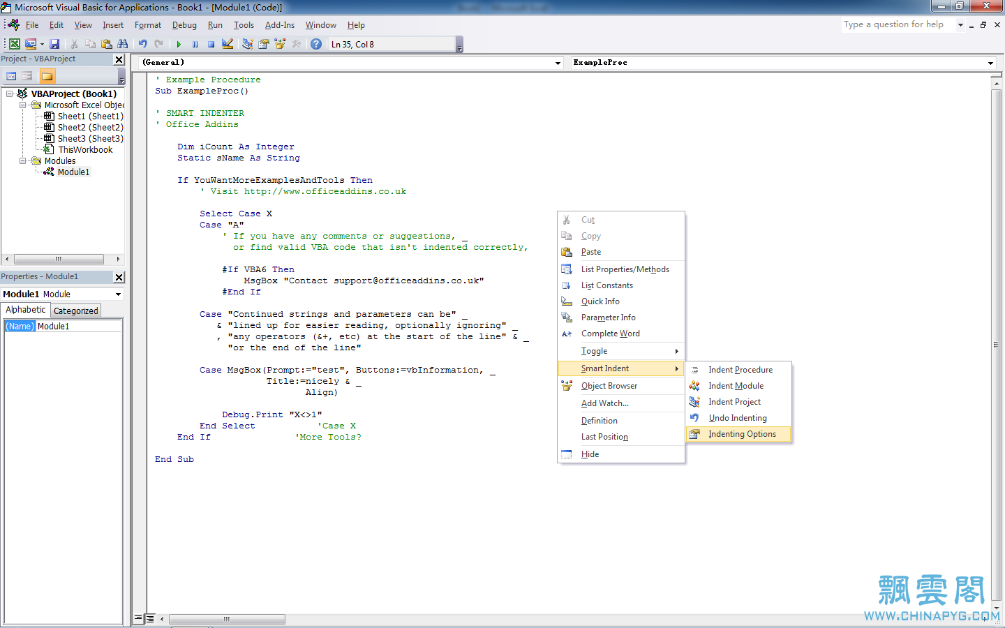Open the Insert object dropdown arrow
This screenshot has width=1005, height=628.
[x=42, y=44]
